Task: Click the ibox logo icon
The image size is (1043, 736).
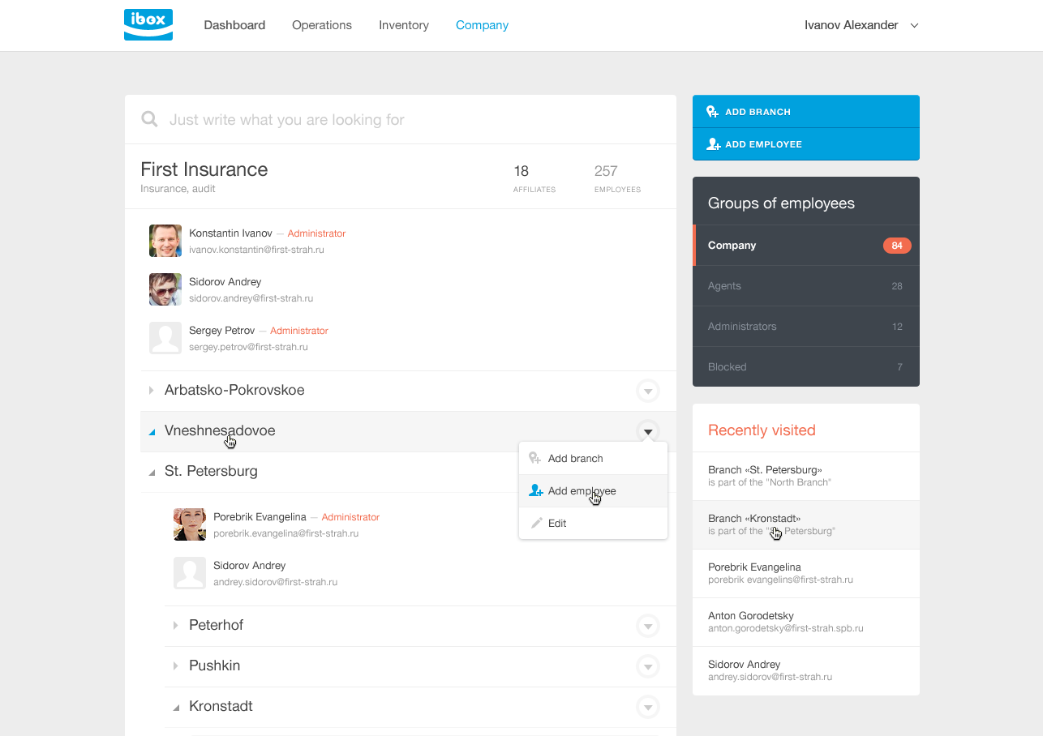Action: coord(148,24)
